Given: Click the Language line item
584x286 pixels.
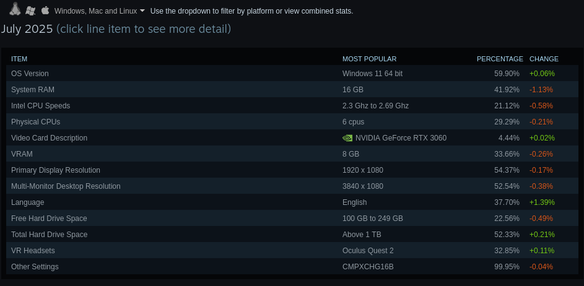Looking at the screenshot, I should click(x=27, y=202).
